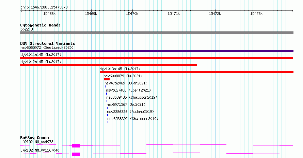The width and height of the screenshot is (303, 158).
Task: Select the nsv6071367 (Wu2021) variant label
Action: (126, 104)
